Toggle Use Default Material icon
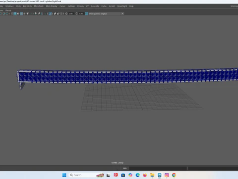Image resolution: width=238 pixels, height=179 pixels. [x=18, y=13]
